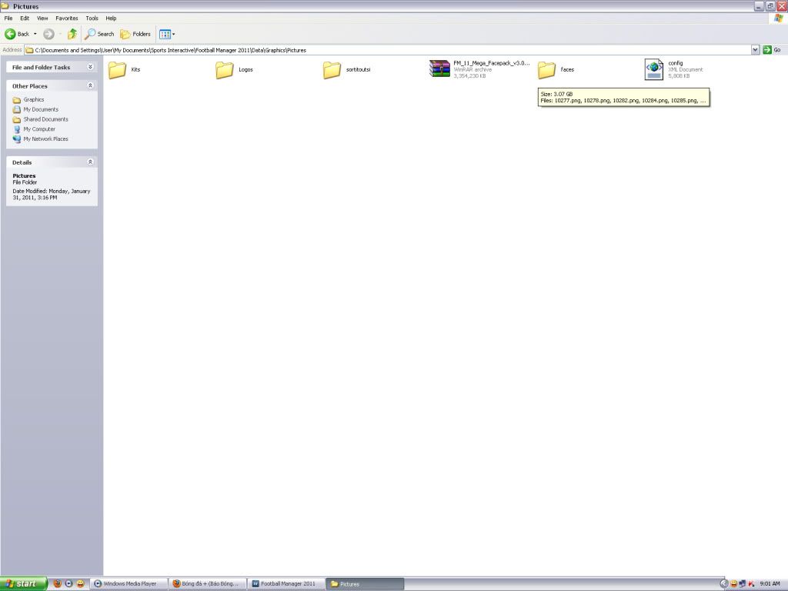Restore down the Pictures window
Viewport: 788px width, 591px height.
coord(770,6)
